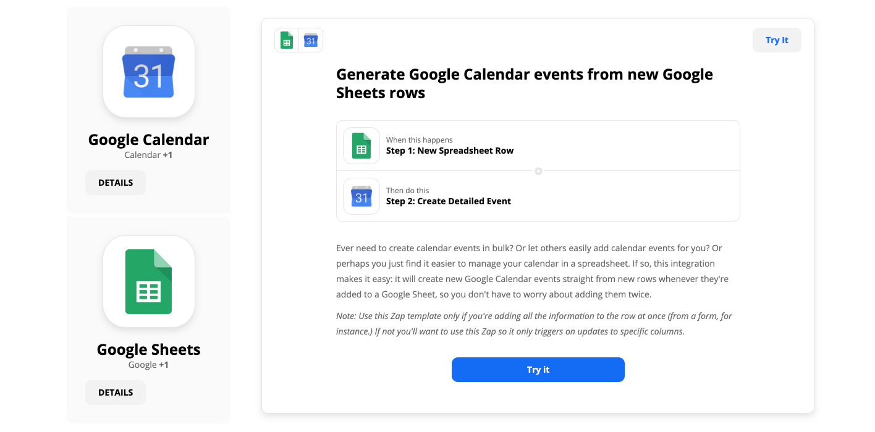
Task: Click the Sheets icon beside Step 1
Action: tap(361, 145)
